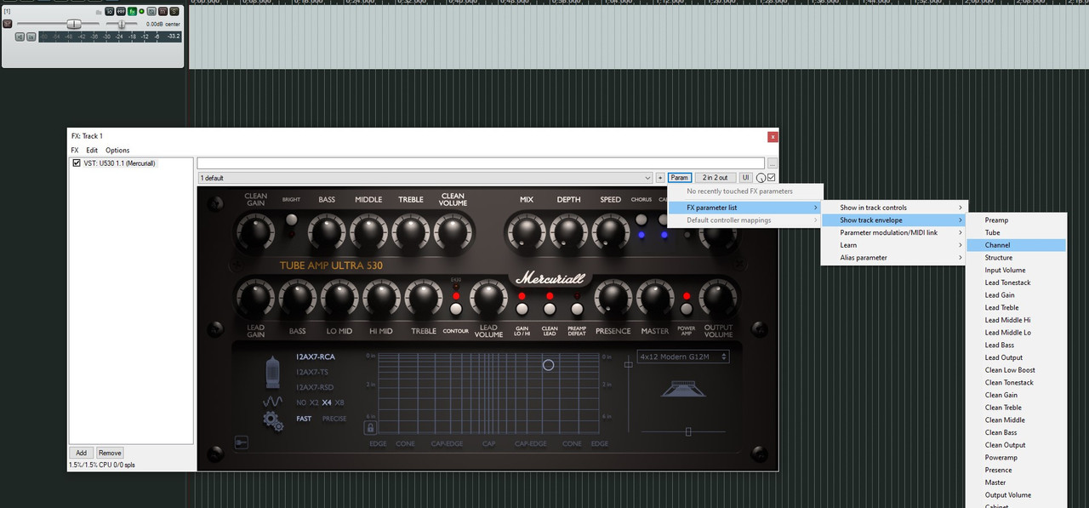Click the Clean Volume knob

(453, 231)
